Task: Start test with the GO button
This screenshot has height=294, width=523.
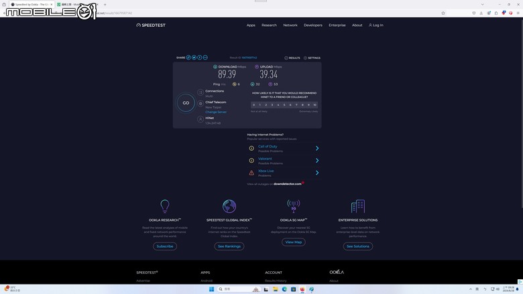Action: [186, 103]
